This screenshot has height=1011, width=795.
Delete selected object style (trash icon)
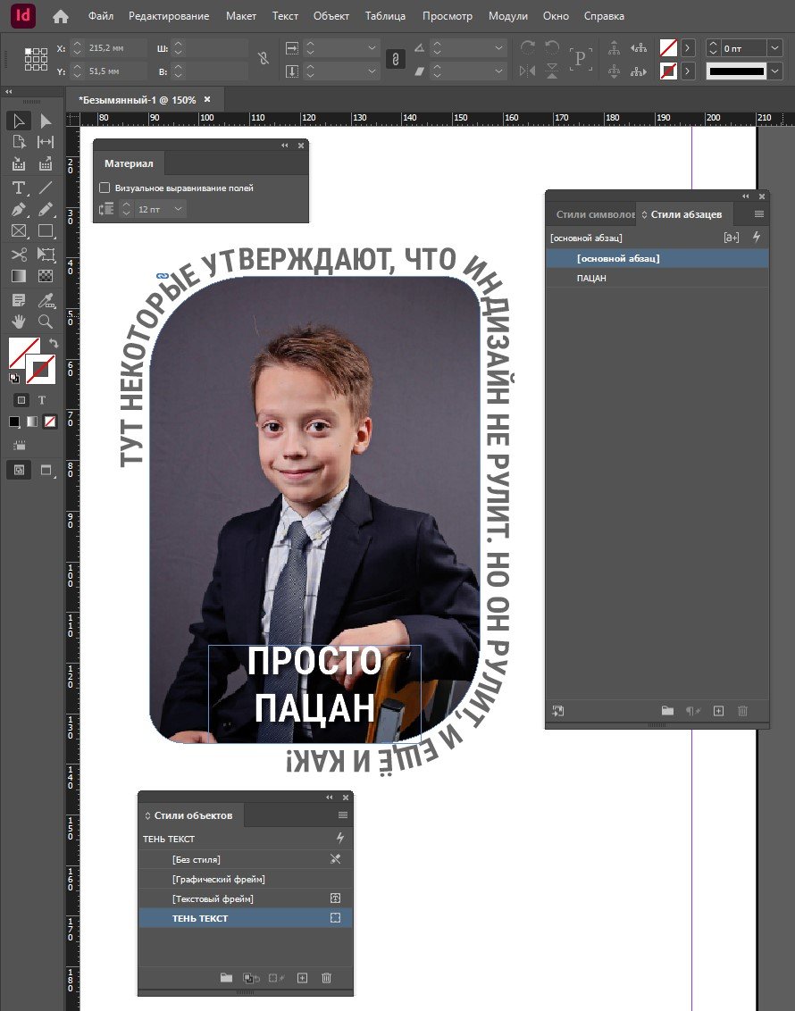[x=326, y=977]
